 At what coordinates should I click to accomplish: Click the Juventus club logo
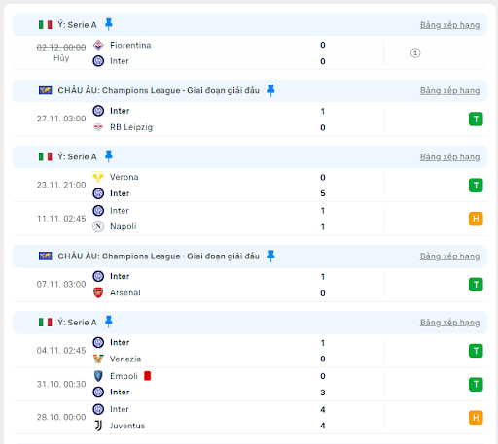click(x=98, y=426)
